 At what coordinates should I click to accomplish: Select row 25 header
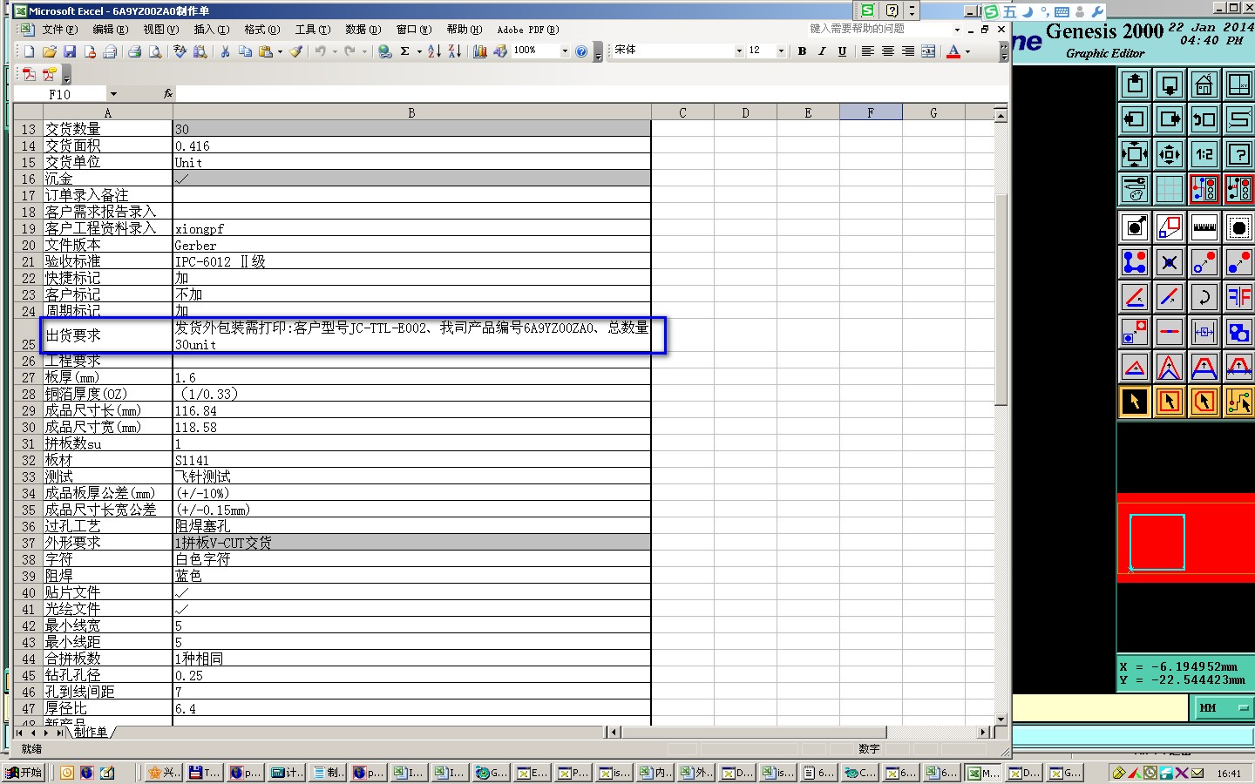pyautogui.click(x=28, y=335)
